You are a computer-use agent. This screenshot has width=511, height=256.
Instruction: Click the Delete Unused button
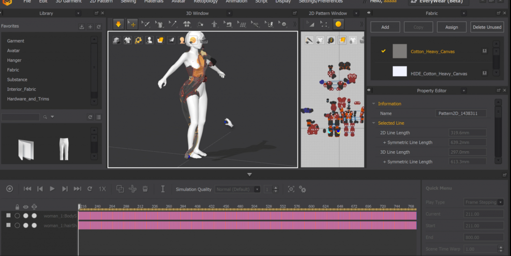(487, 27)
